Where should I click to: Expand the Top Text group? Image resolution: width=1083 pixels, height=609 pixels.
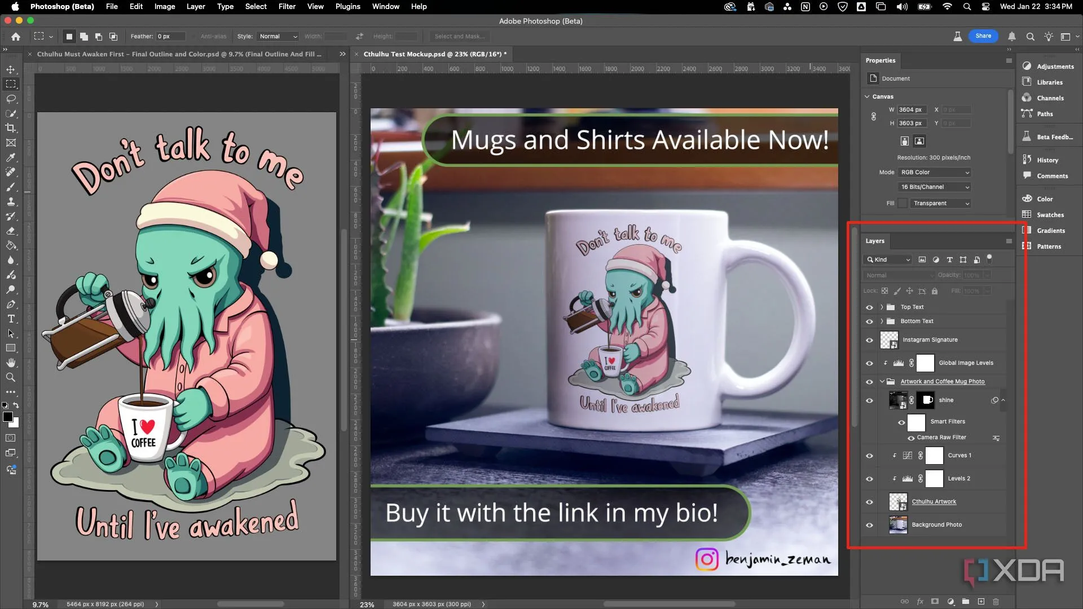click(x=882, y=307)
